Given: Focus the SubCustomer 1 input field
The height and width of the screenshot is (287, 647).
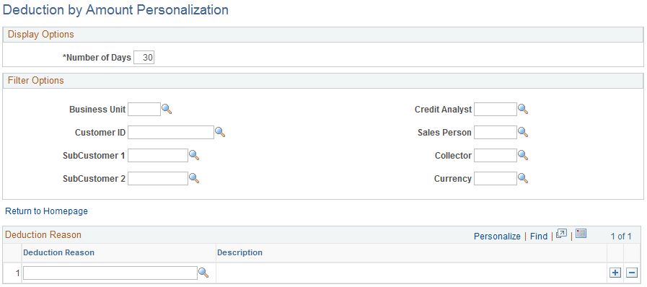Looking at the screenshot, I should (x=158, y=156).
